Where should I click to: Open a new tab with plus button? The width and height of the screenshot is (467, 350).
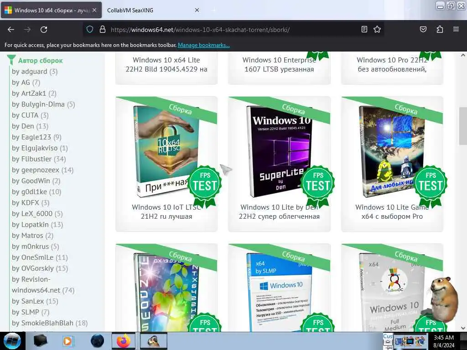point(213,10)
